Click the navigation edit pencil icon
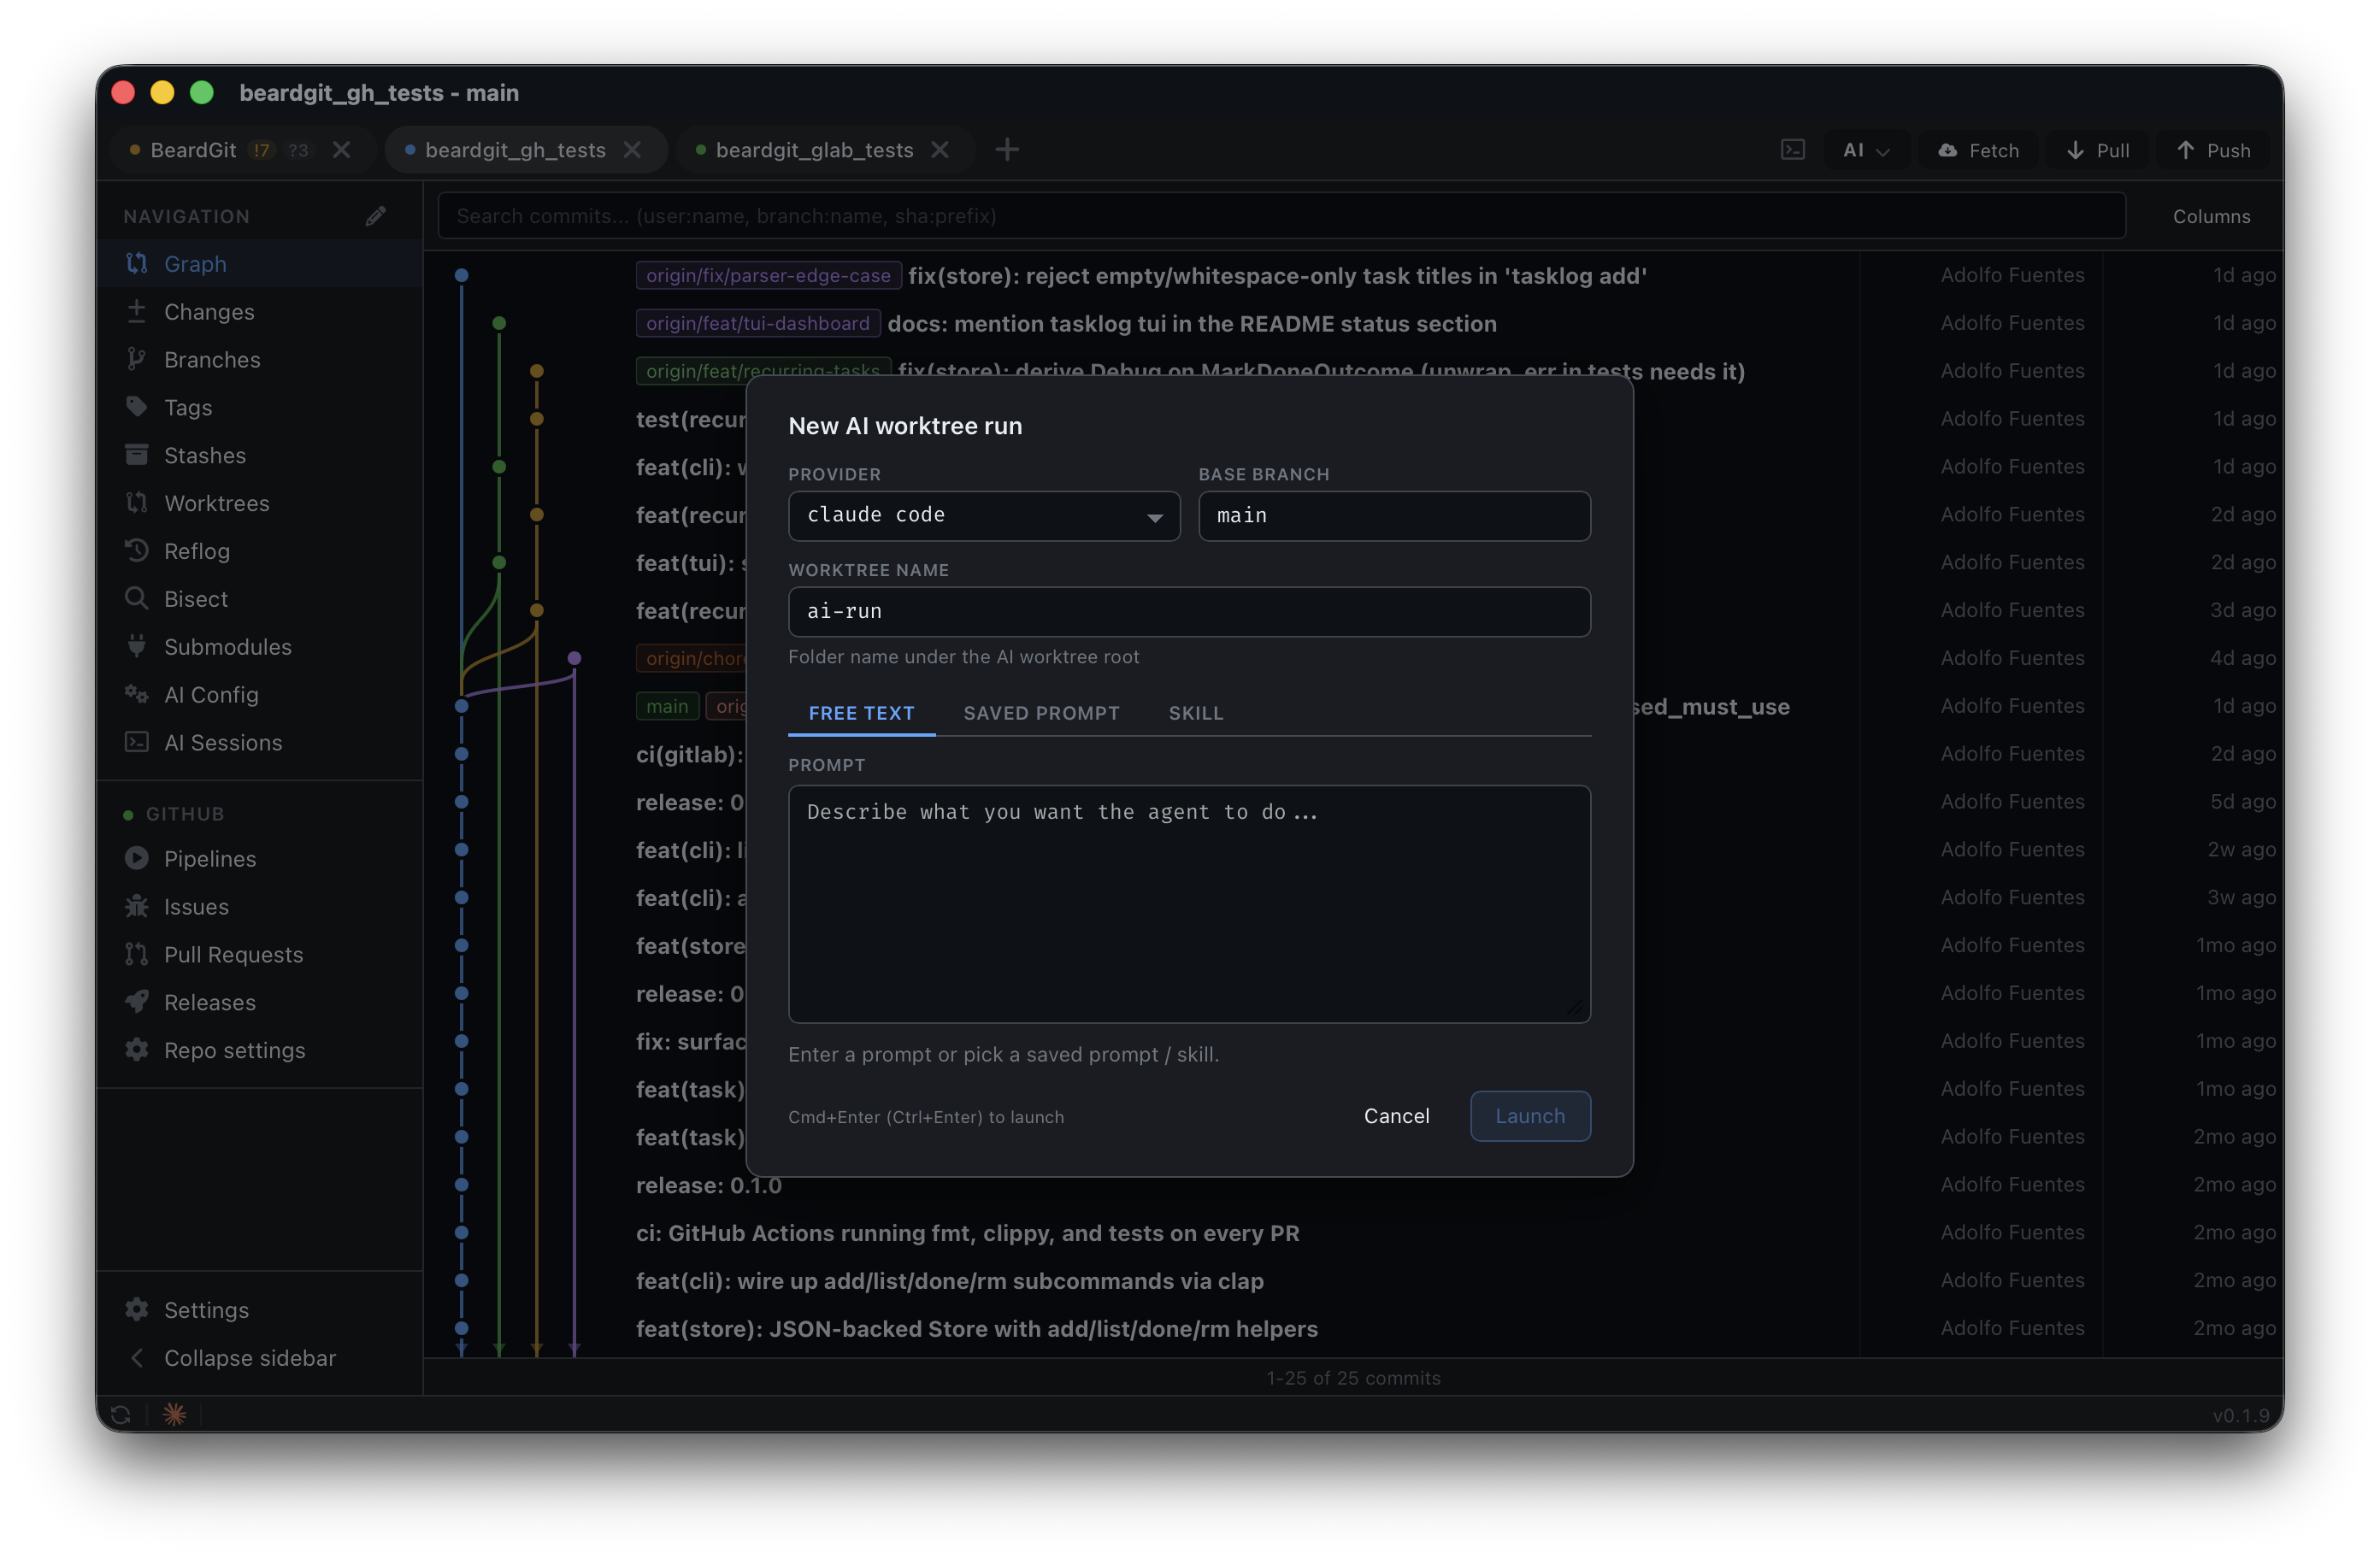Image resolution: width=2380 pixels, height=1559 pixels. (376, 216)
